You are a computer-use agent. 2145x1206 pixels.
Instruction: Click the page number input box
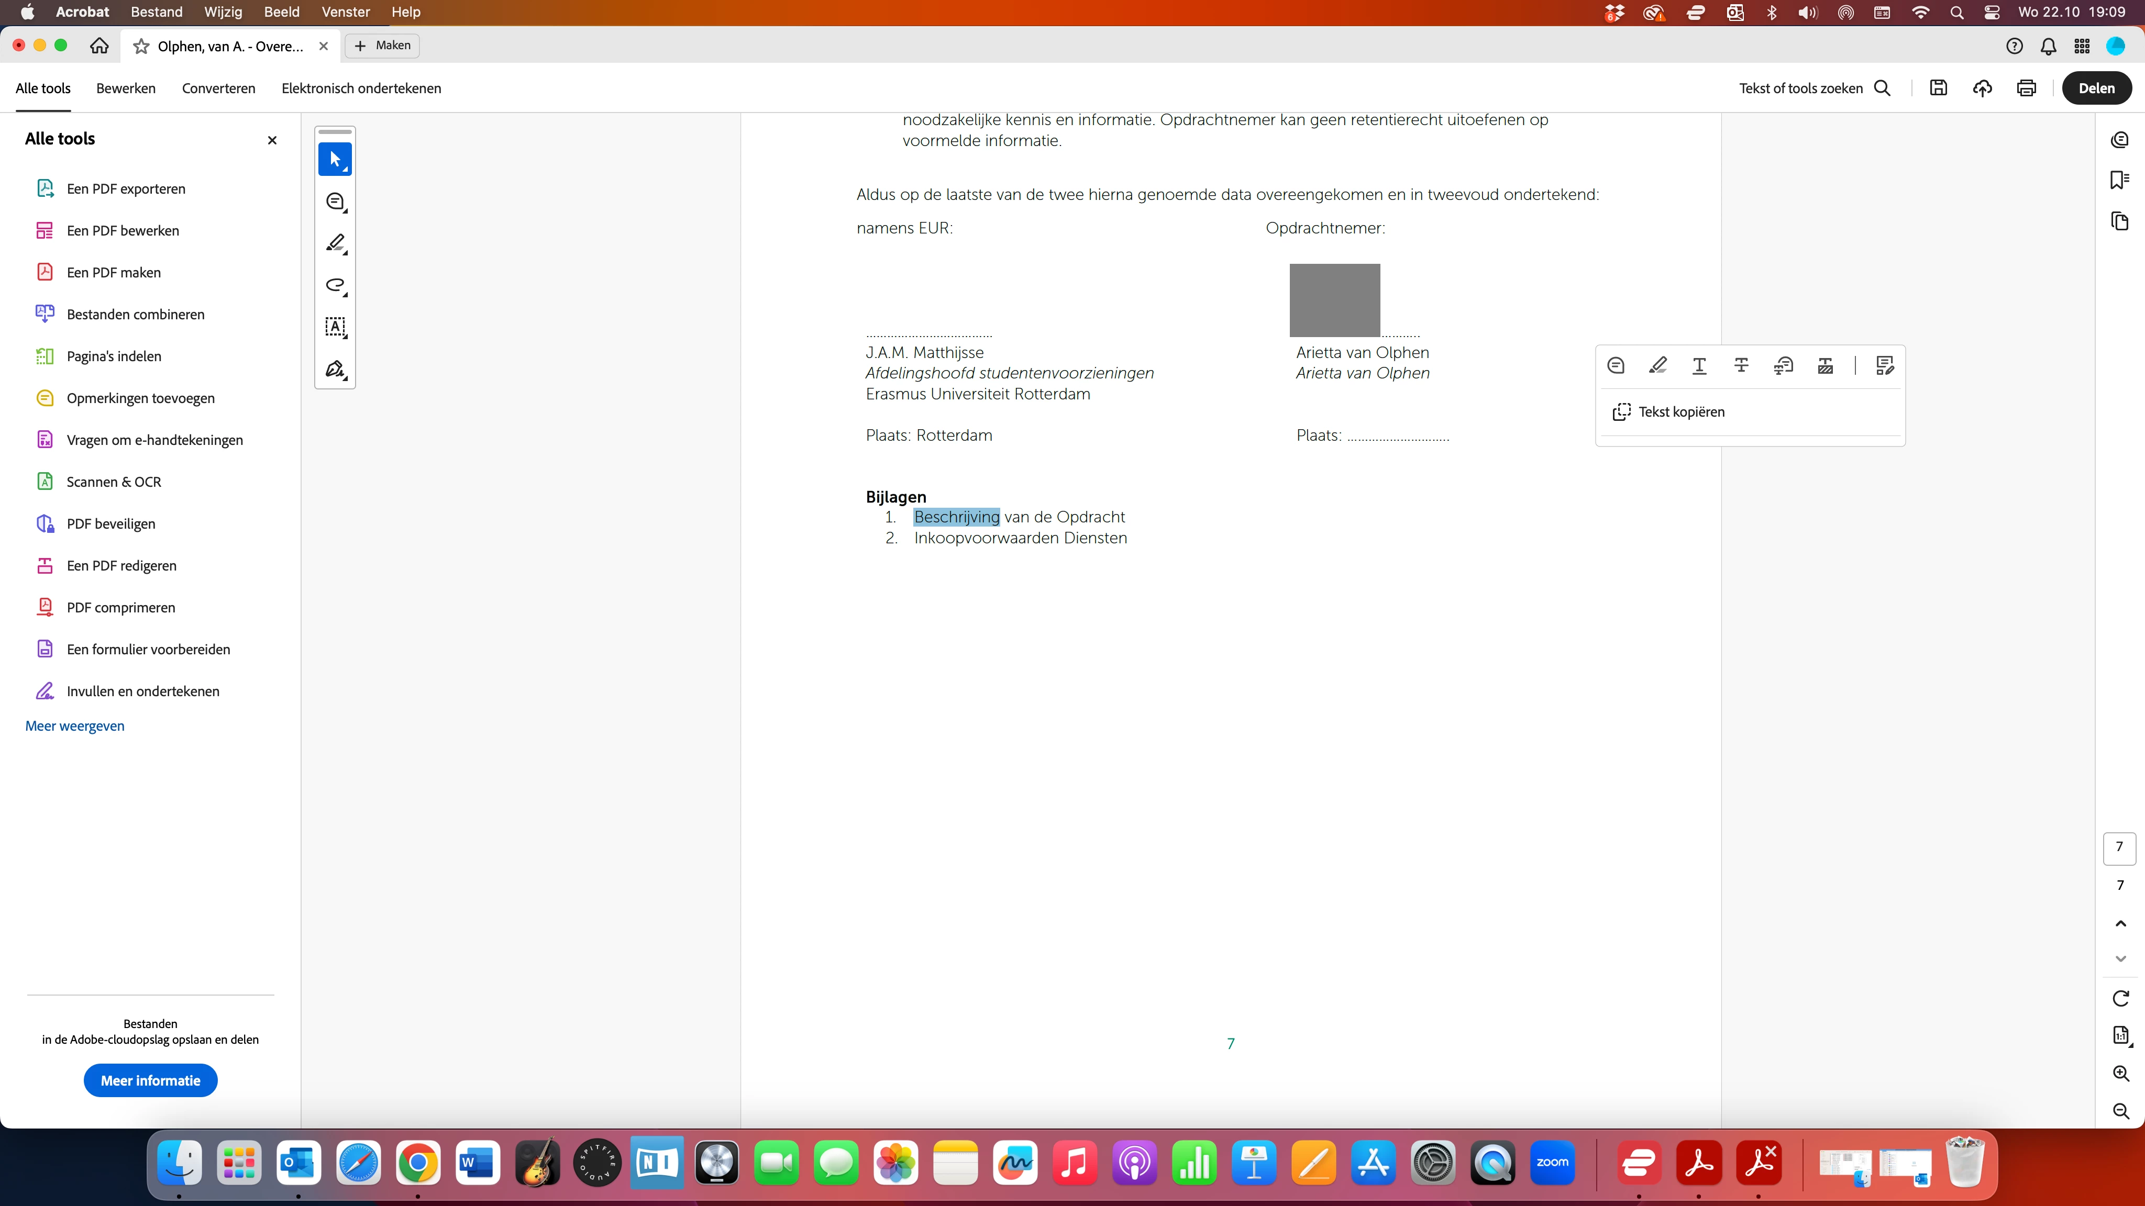2119,847
